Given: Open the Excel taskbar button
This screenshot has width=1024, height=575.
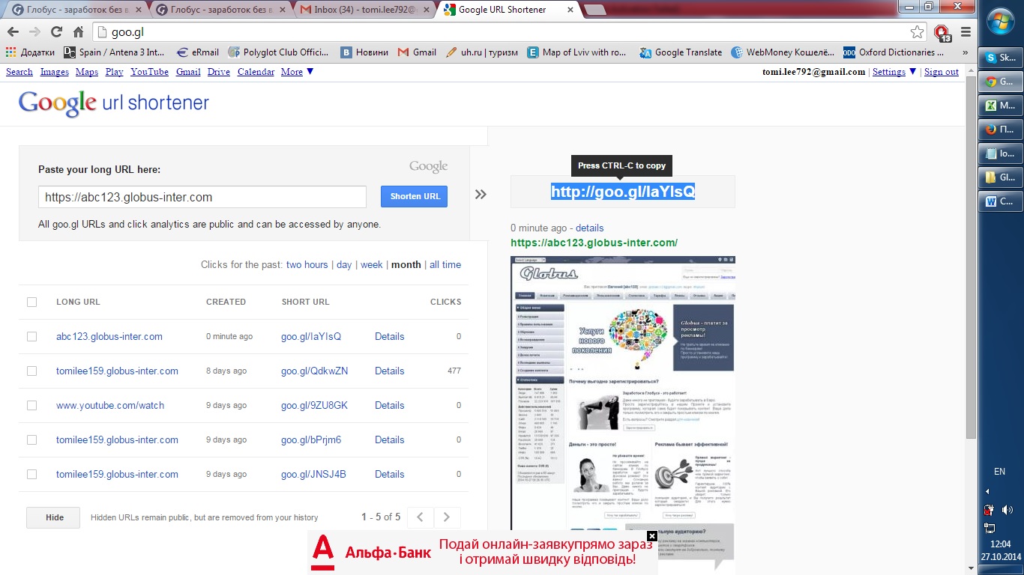Looking at the screenshot, I should [x=1000, y=106].
